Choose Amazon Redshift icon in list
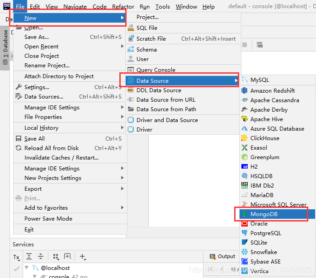The height and width of the screenshot is (278, 316). [245, 91]
